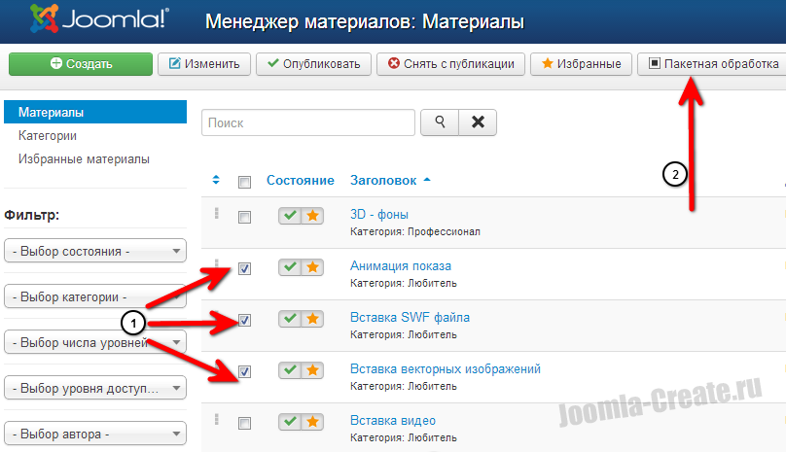Open the Выбор автора filter dropdown

(94, 434)
